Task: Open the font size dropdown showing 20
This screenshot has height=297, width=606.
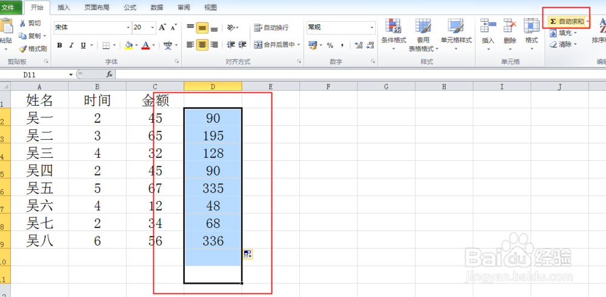Action: click(x=153, y=27)
